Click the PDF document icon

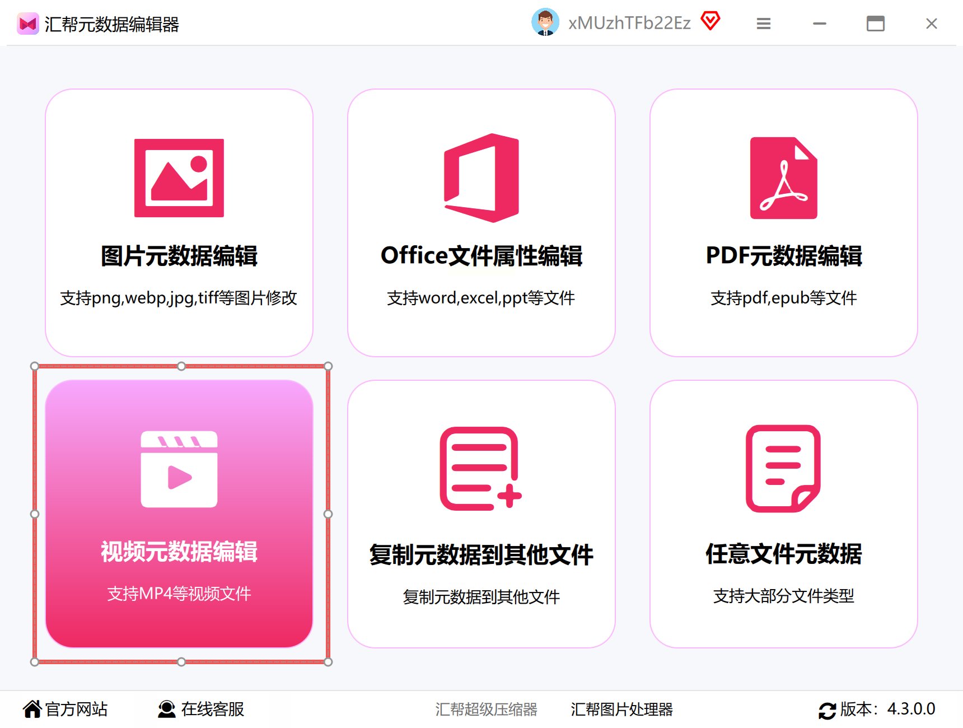[784, 178]
